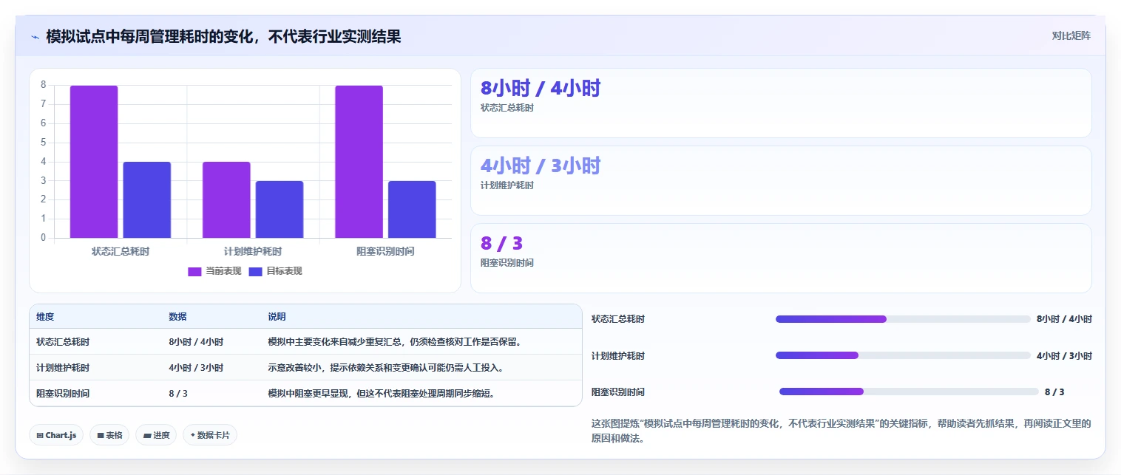Screen dimensions: 1121x475
Task: Click the 8小时 / 4小时 stat card heading
Action: click(541, 89)
